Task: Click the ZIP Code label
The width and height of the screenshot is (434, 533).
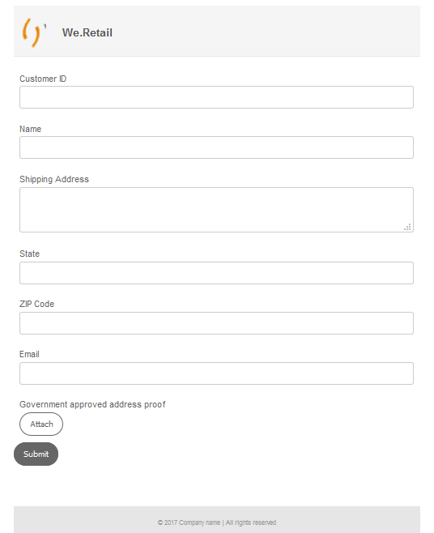Action: [x=36, y=305]
